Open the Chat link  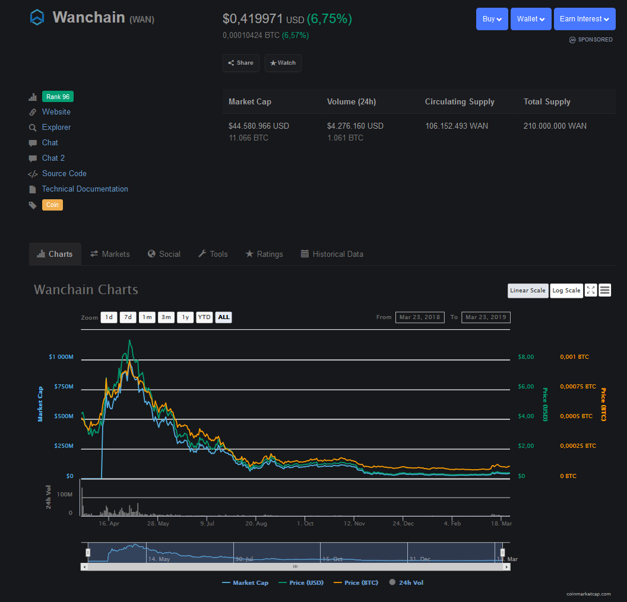50,143
